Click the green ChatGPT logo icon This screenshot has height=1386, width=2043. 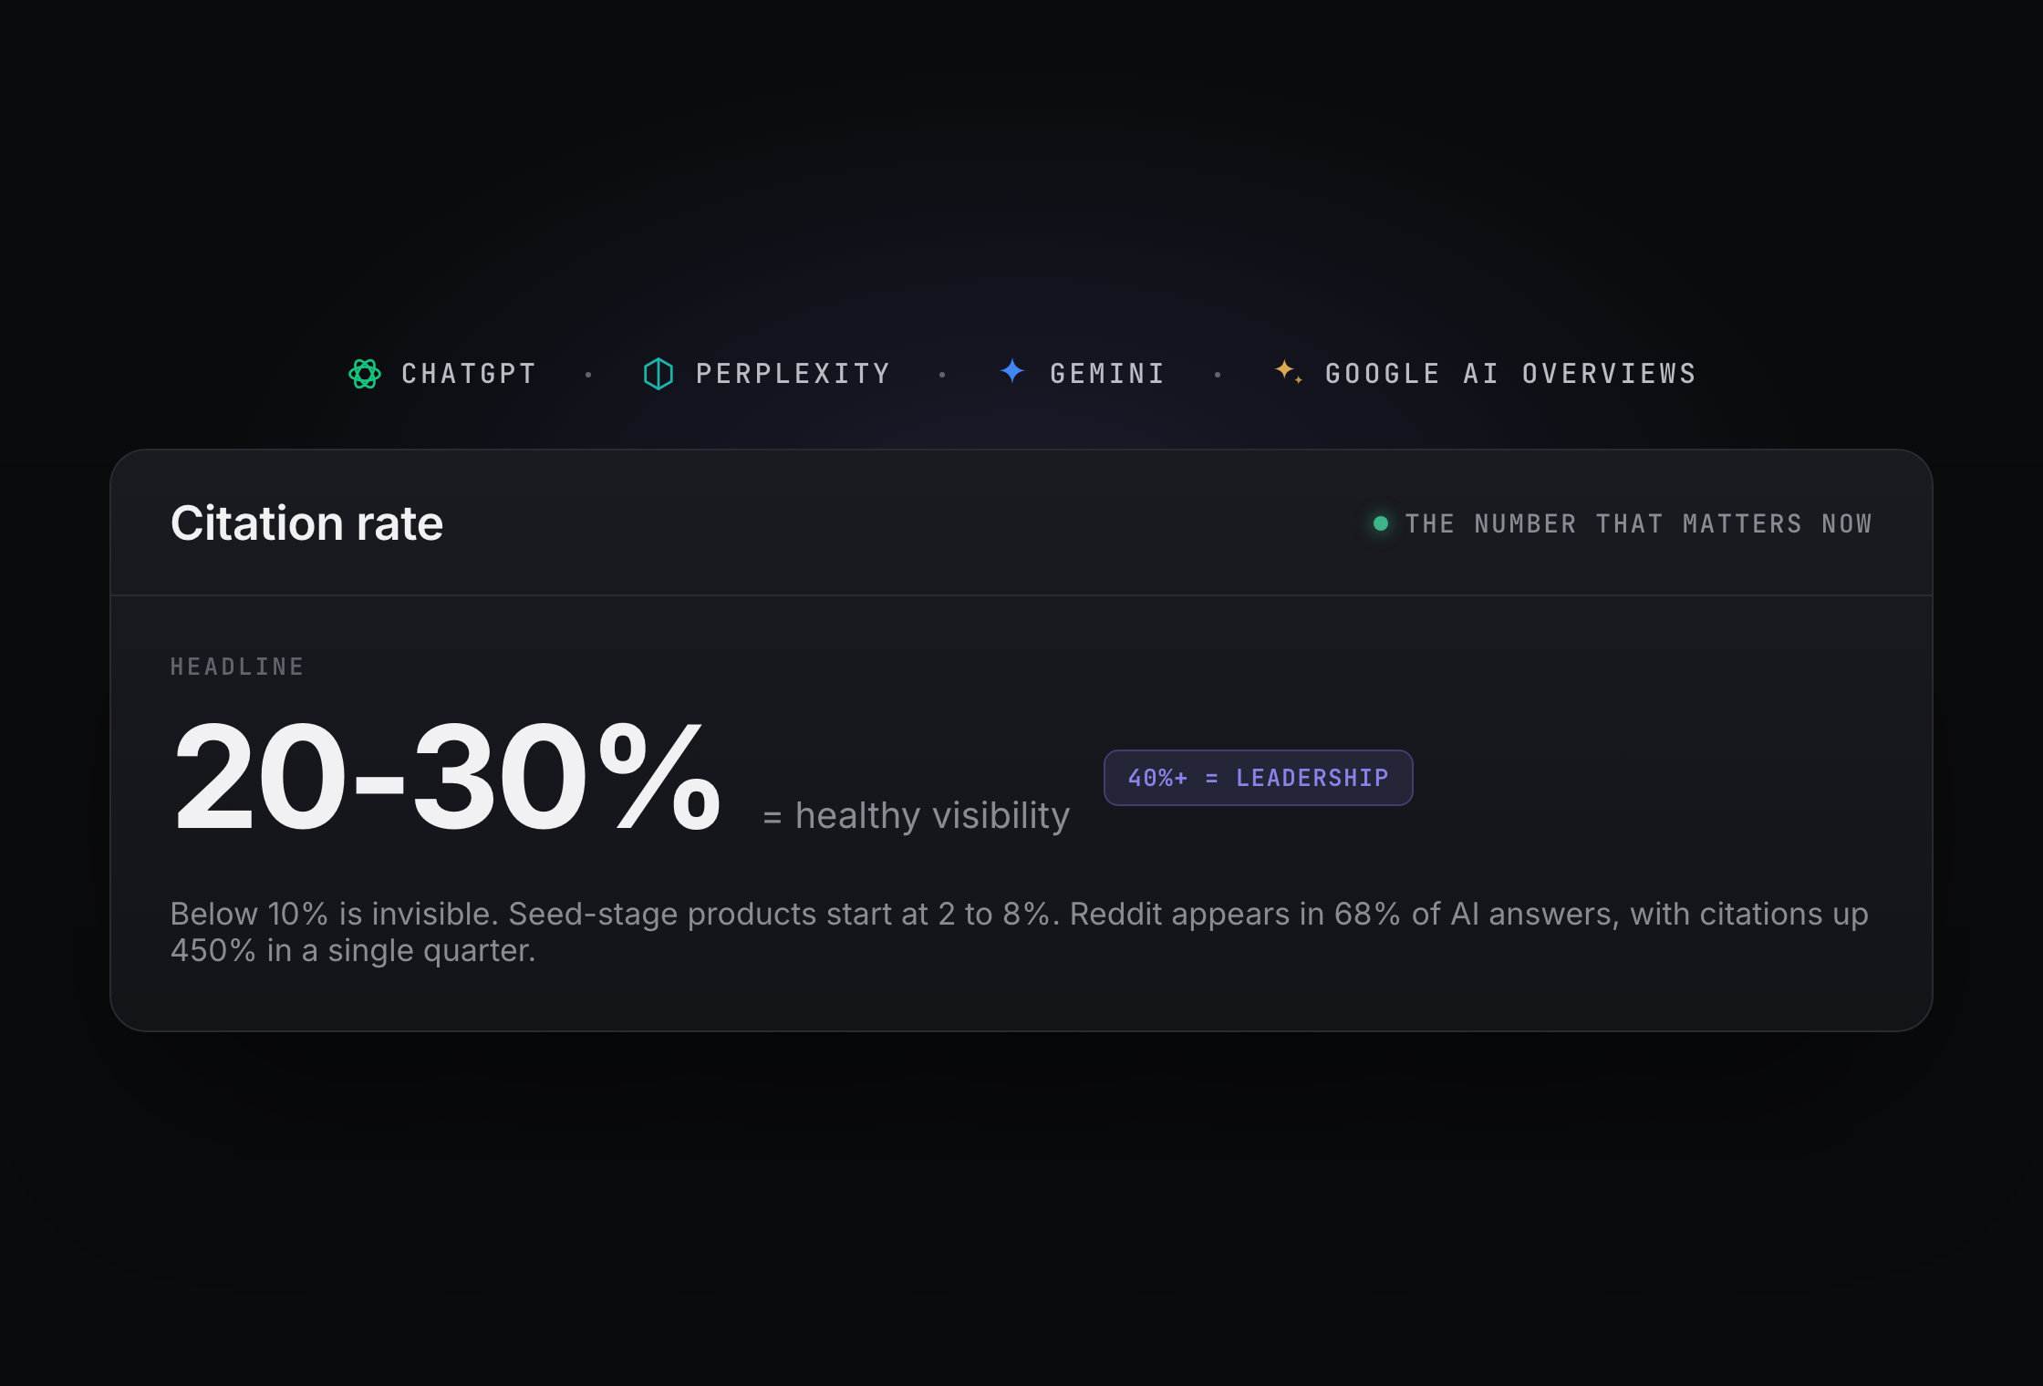pos(365,374)
